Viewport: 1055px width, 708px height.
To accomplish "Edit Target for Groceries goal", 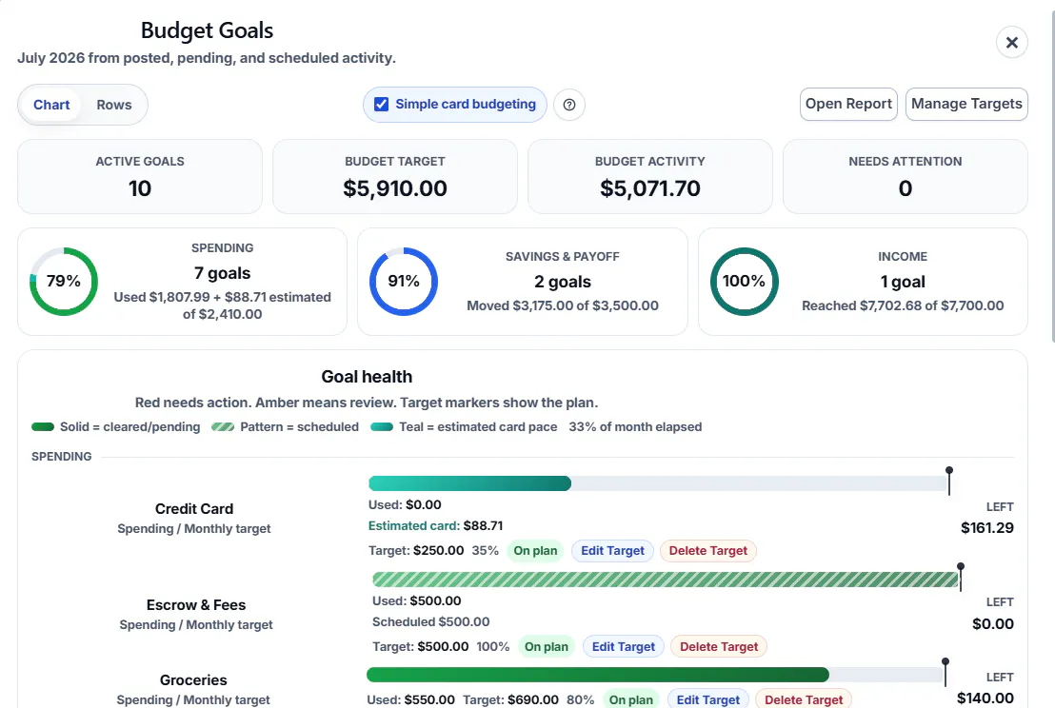I will [707, 700].
